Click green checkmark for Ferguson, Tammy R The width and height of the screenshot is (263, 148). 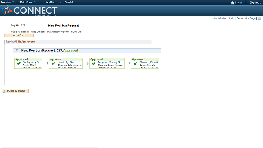coord(94,64)
